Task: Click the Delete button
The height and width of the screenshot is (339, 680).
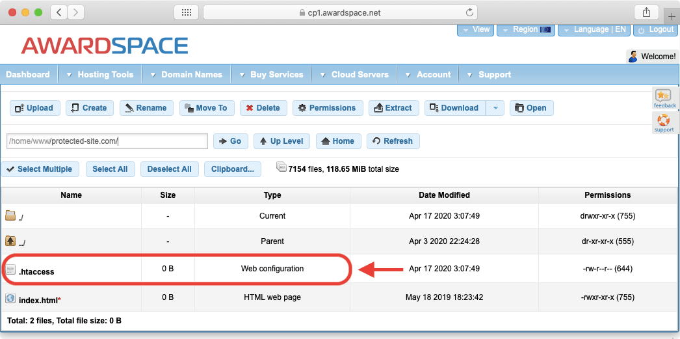Action: 263,108
